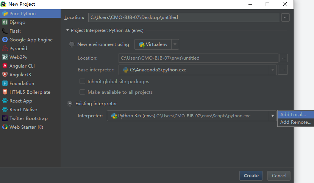
Task: Enable Inherit global site-packages
Action: pos(82,81)
